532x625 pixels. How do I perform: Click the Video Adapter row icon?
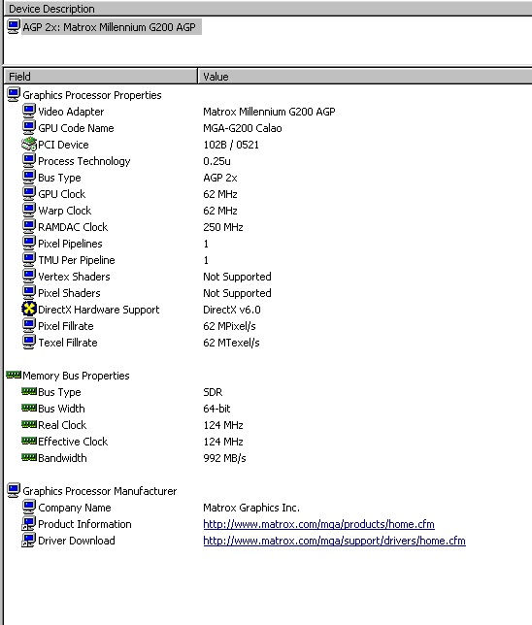[x=29, y=112]
